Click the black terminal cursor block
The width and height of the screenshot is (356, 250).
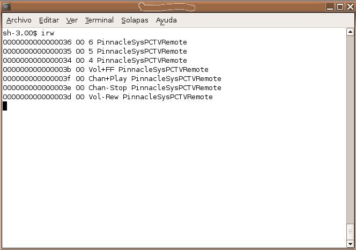click(5, 106)
